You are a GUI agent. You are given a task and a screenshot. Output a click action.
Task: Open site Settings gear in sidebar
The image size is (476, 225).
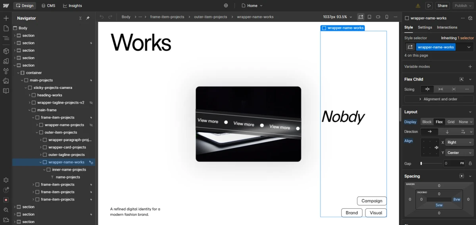[x=6, y=180]
